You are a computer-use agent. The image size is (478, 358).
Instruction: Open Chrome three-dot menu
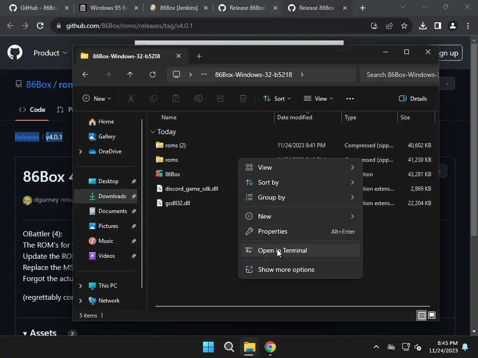click(468, 26)
